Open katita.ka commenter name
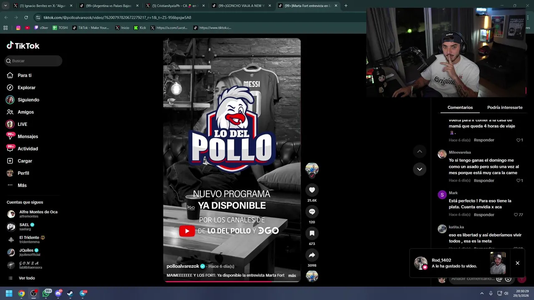This screenshot has width=534, height=300. pyautogui.click(x=456, y=227)
